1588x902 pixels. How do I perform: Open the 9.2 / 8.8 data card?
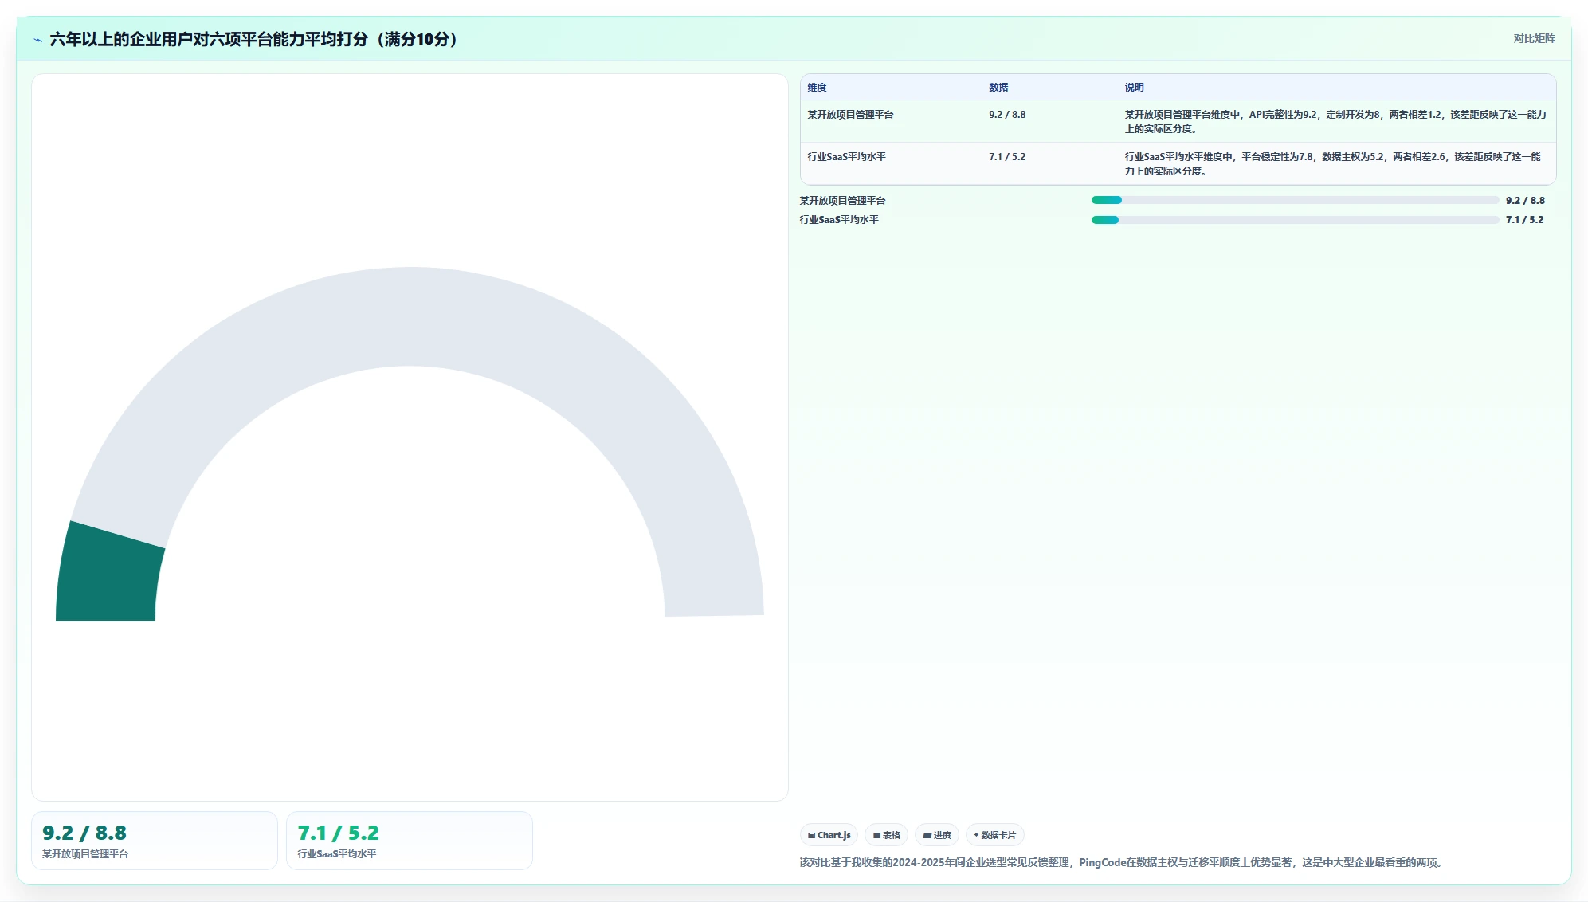[x=155, y=841]
